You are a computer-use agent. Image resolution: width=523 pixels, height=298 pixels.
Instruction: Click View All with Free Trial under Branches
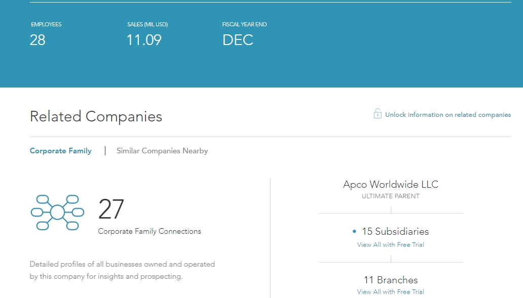click(x=390, y=292)
